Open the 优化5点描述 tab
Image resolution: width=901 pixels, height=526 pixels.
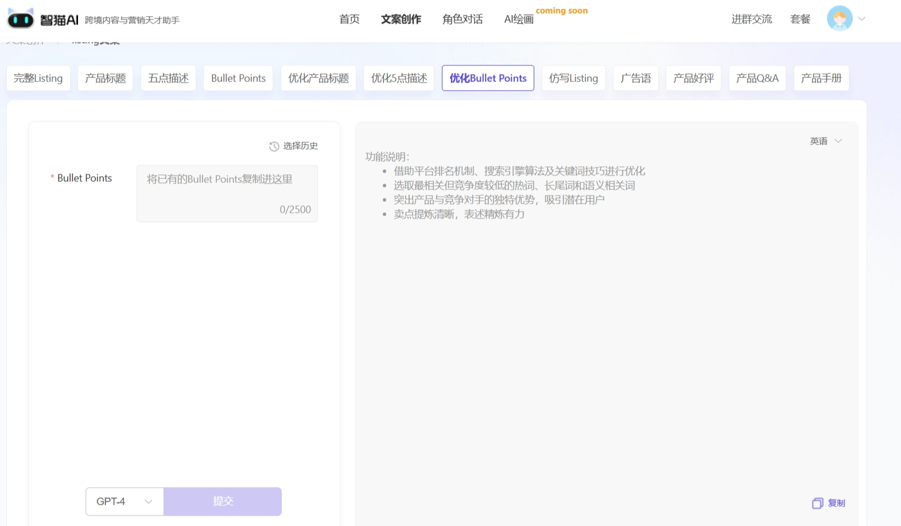point(399,78)
